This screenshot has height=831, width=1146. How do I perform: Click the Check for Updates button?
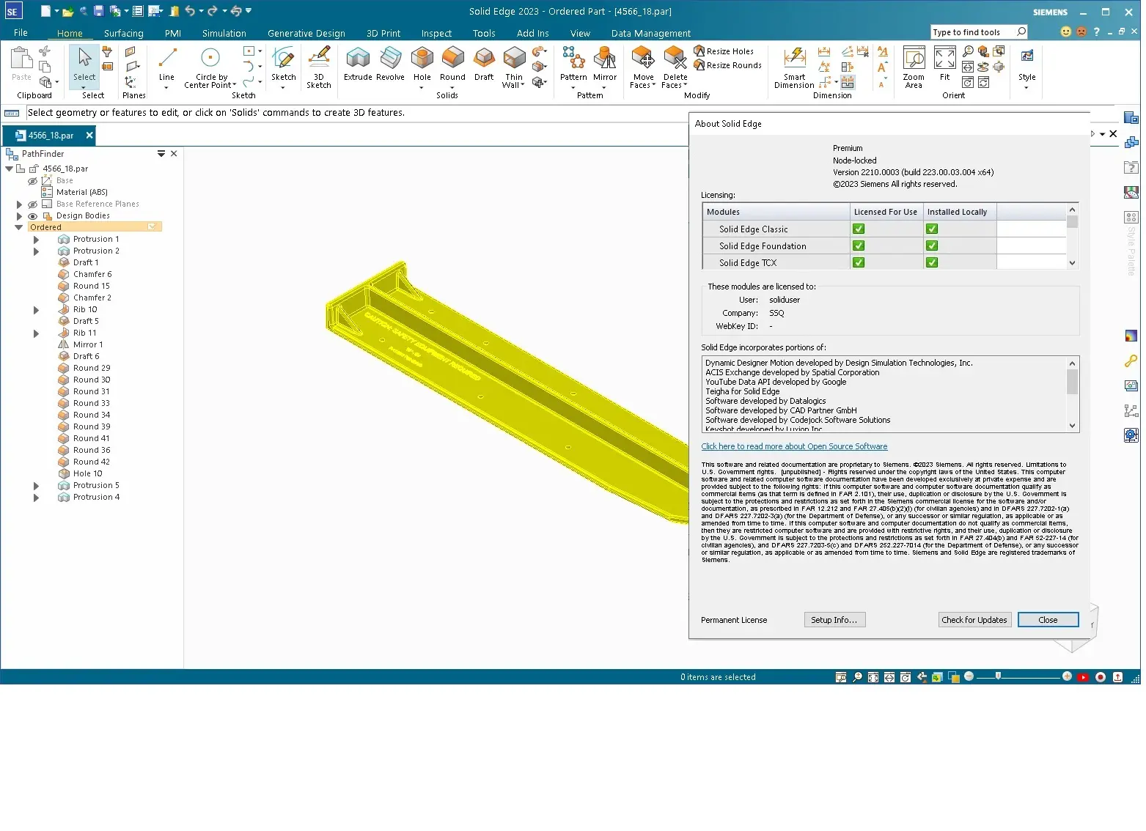(x=974, y=620)
